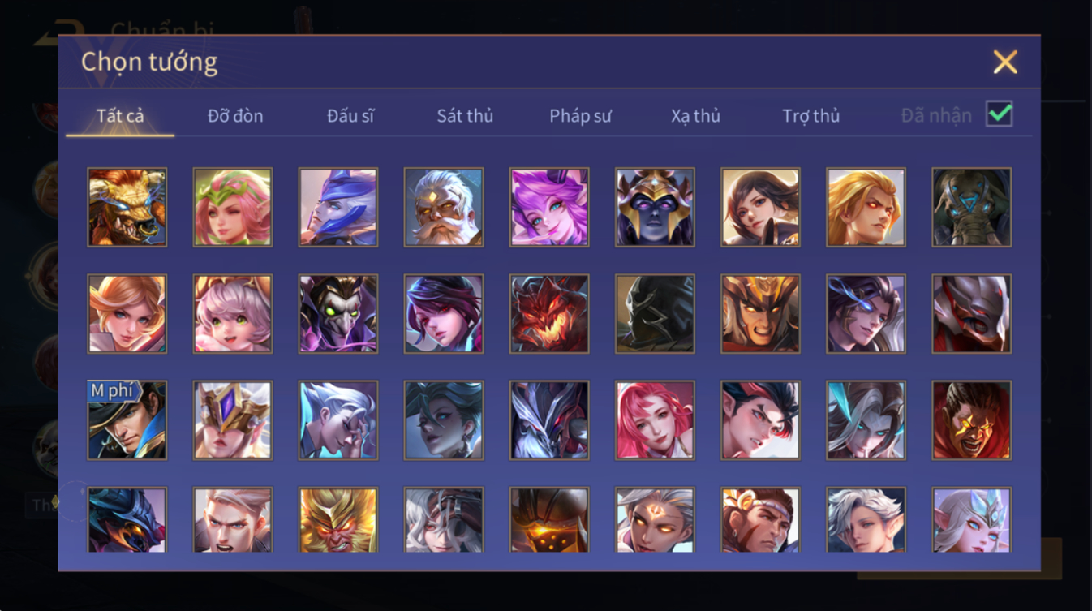Select the purple-haired girl hero portrait

[549, 207]
